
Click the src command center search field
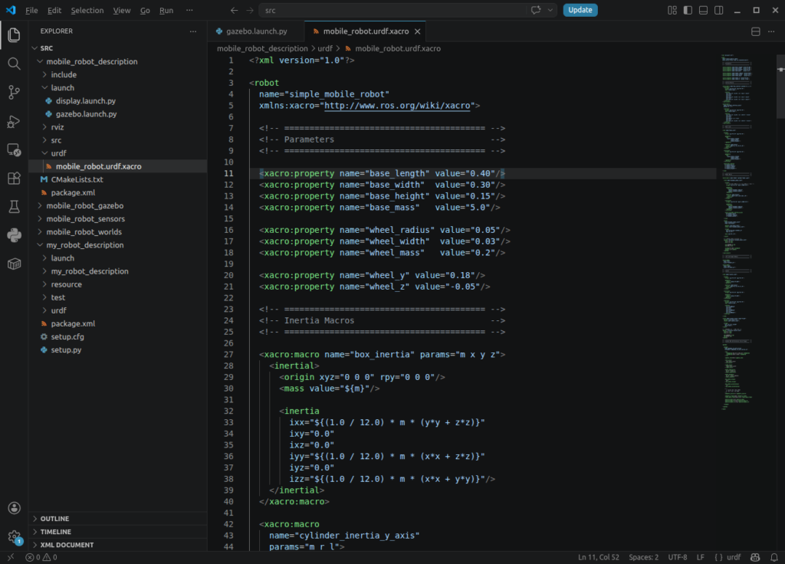(393, 10)
